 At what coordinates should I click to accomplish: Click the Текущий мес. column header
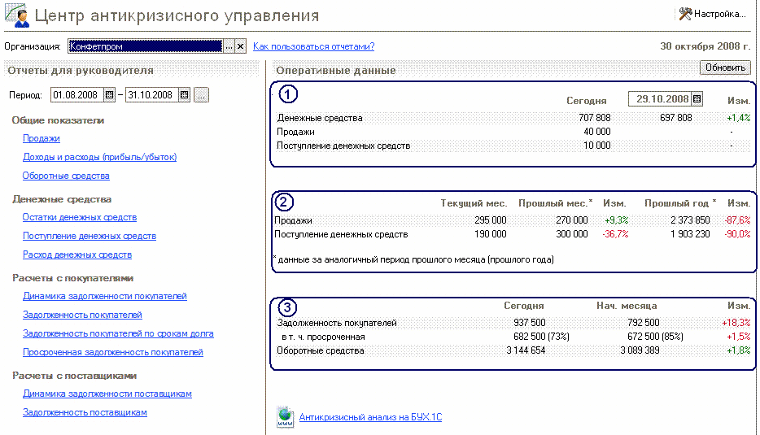474,203
